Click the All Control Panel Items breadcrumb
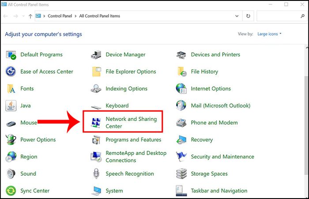 click(99, 16)
